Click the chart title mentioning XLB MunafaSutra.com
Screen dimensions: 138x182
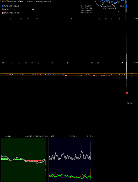tap(26, 2)
